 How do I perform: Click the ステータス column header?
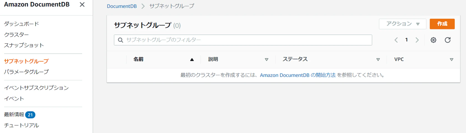click(x=295, y=59)
